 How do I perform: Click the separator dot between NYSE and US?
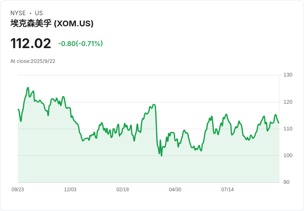tap(30, 13)
